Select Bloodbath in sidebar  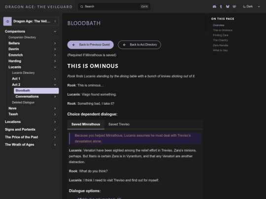pyautogui.click(x=36, y=91)
